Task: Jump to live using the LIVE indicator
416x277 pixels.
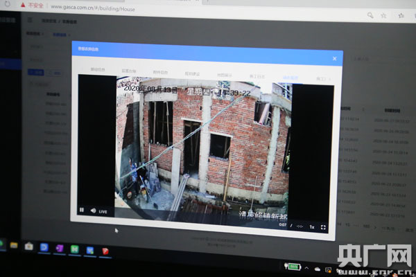Action: pos(103,211)
